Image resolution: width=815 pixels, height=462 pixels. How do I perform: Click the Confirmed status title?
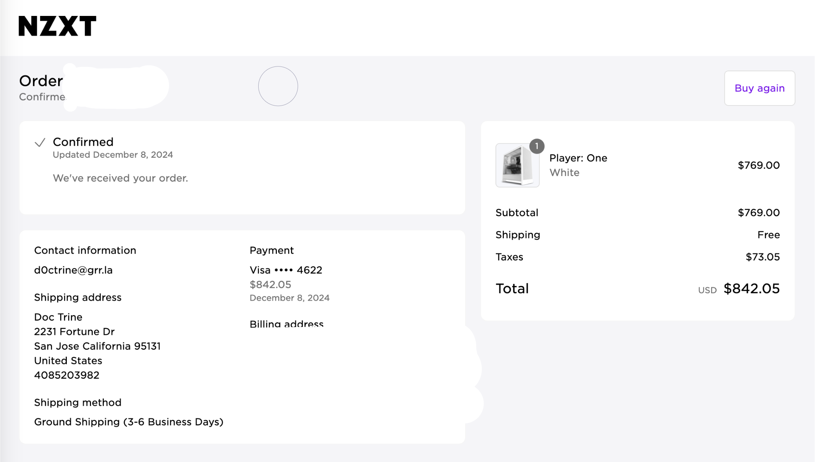point(83,142)
